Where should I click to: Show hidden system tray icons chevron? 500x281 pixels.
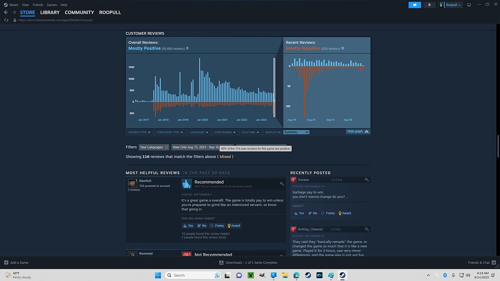pyautogui.click(x=428, y=275)
